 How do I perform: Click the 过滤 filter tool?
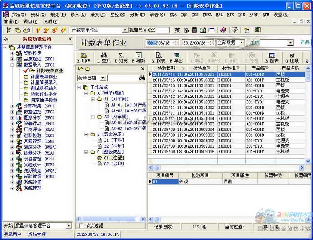121,58
